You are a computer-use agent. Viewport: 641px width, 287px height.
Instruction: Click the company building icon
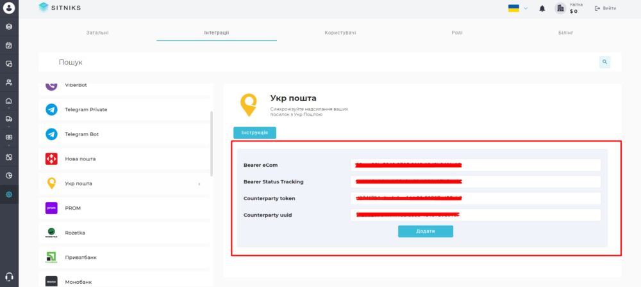[560, 8]
